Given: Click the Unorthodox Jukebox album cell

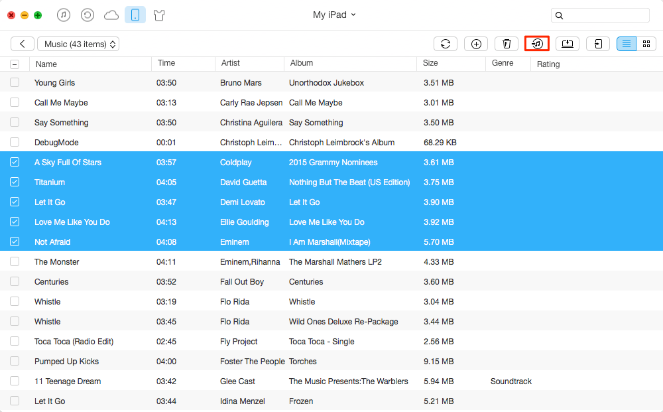Looking at the screenshot, I should tap(326, 82).
